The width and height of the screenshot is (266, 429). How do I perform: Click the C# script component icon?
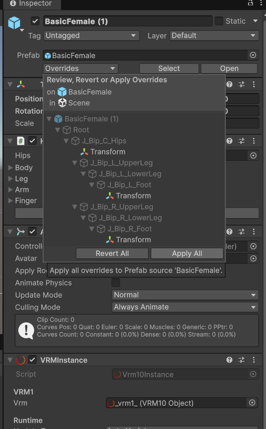tap(21, 141)
